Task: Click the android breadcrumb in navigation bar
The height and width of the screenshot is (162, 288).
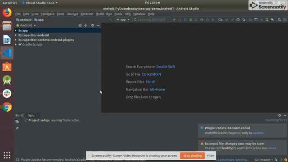Action: [24, 20]
